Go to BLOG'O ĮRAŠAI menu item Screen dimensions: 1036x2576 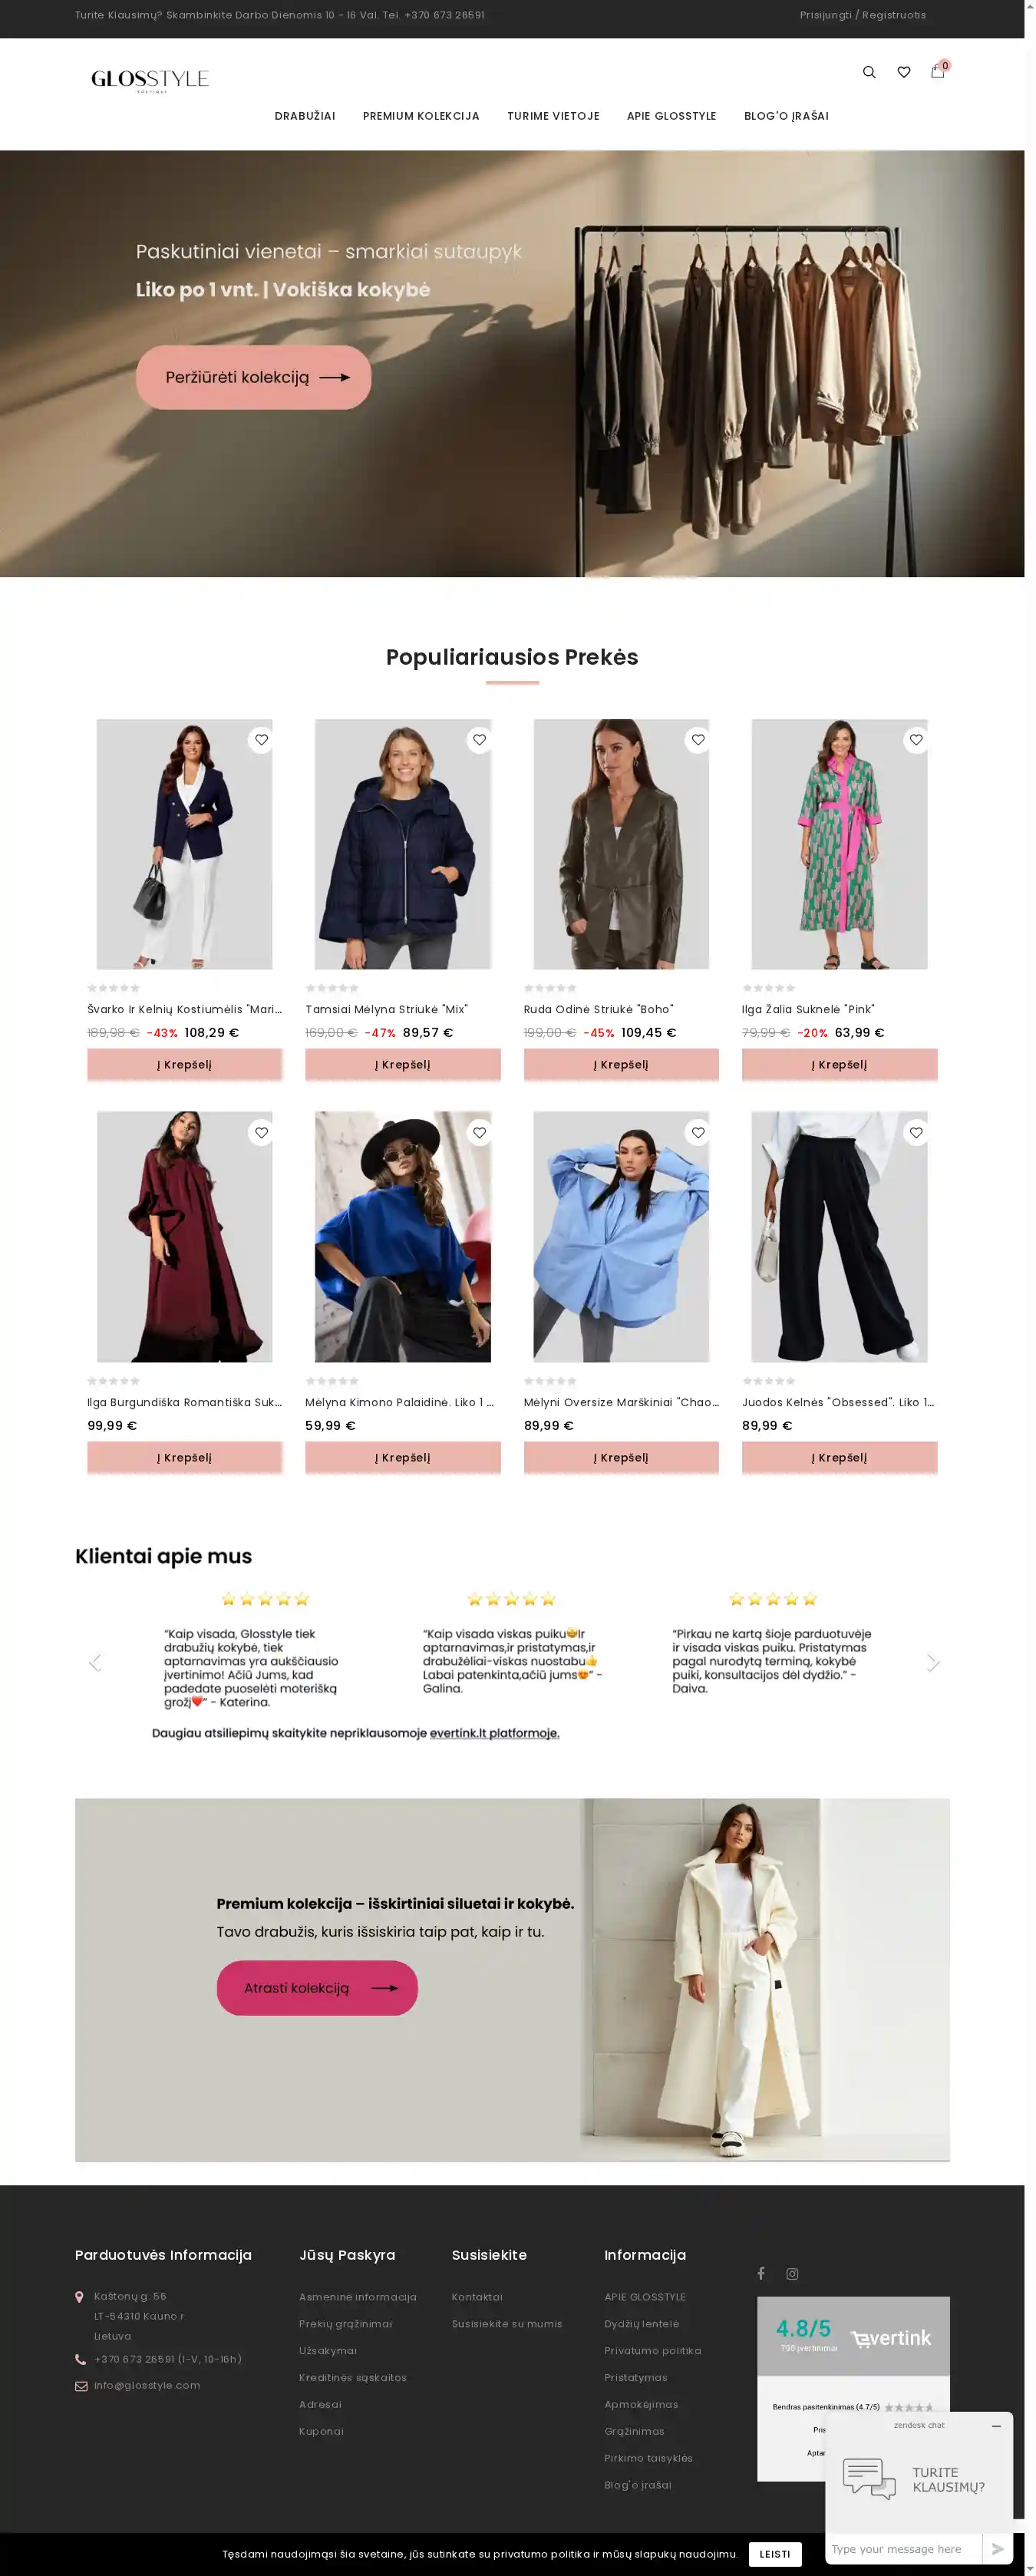[x=786, y=116]
